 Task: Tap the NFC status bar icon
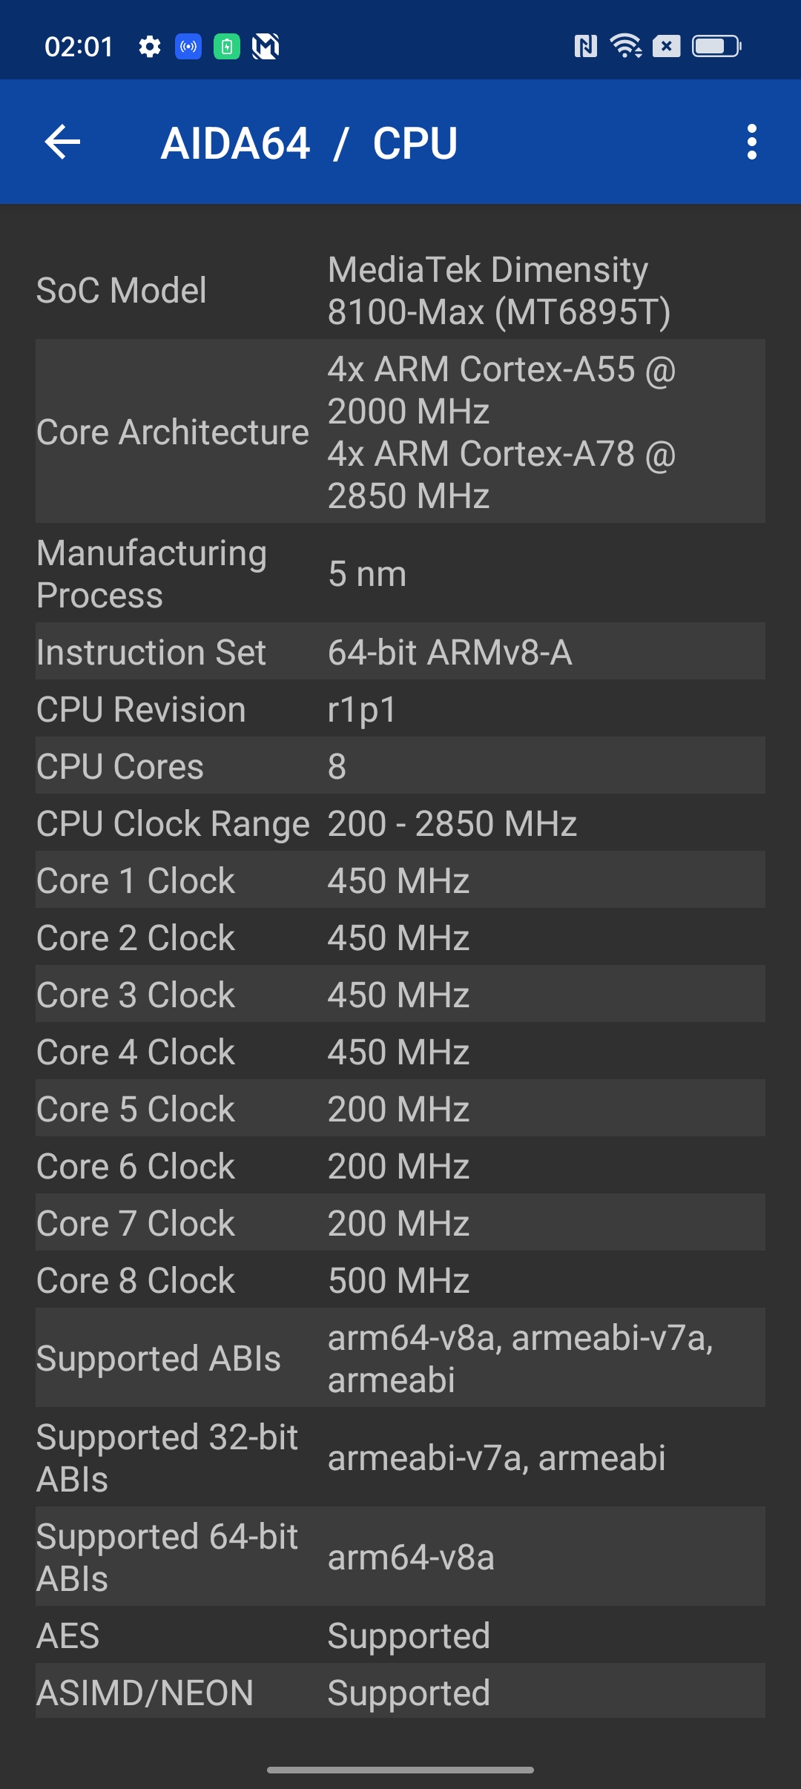click(585, 47)
